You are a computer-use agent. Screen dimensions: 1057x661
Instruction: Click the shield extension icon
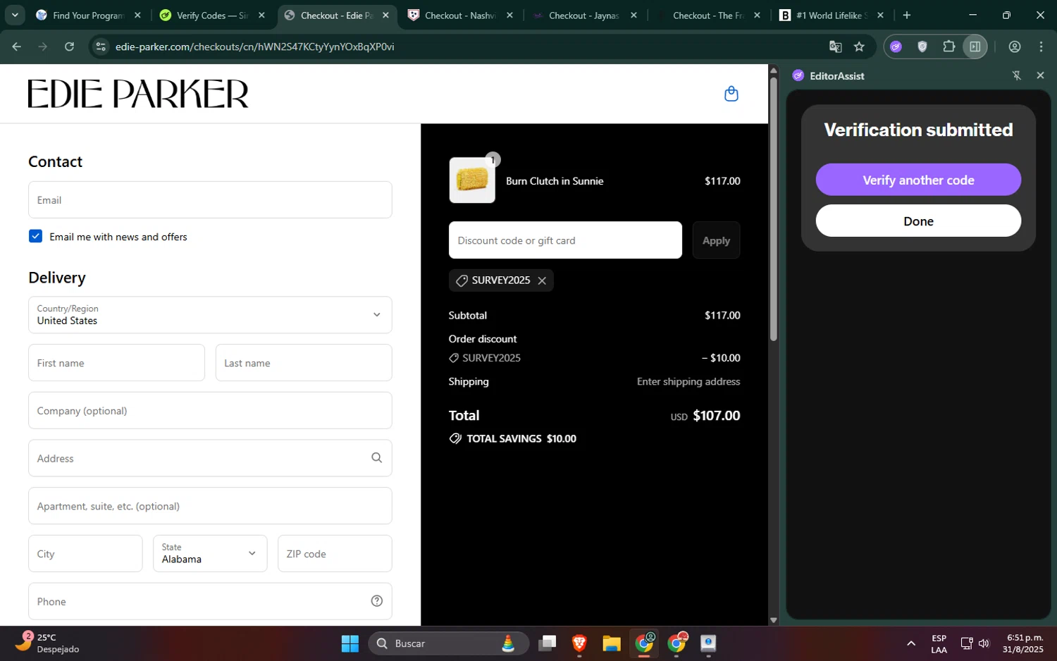922,47
